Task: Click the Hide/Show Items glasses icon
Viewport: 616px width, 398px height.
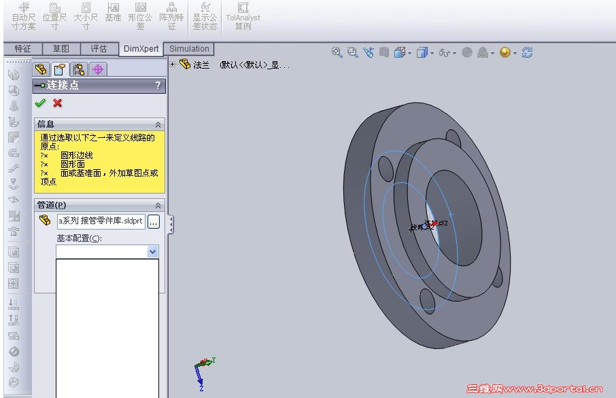Action: point(444,52)
